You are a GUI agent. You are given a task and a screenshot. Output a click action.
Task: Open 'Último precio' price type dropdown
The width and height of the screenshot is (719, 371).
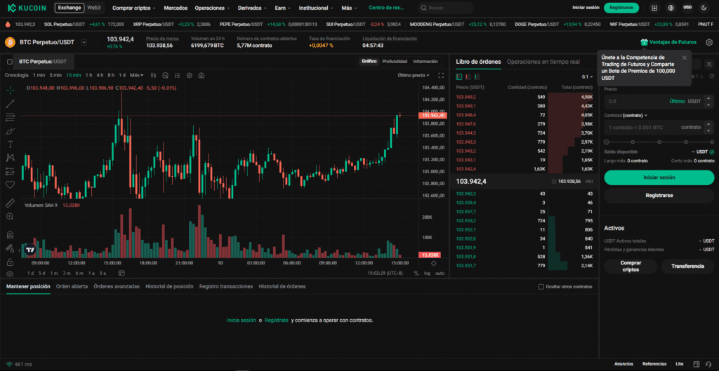(x=413, y=75)
